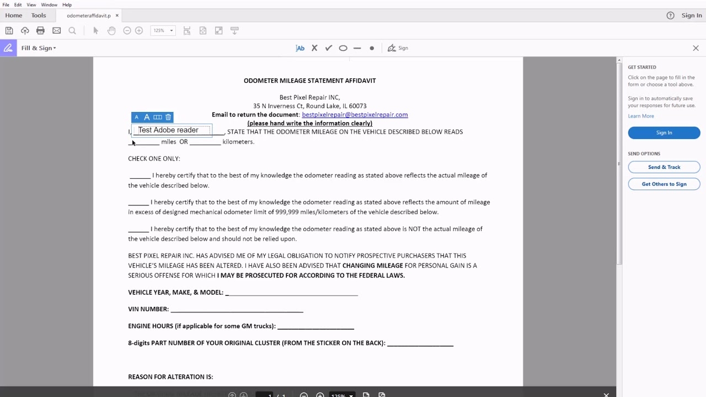Click the fit page icon
Screen dimensions: 706x397
coord(203,30)
